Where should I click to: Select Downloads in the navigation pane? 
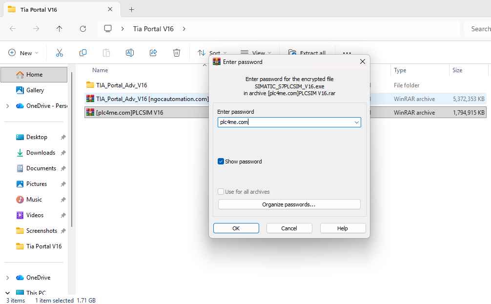pos(41,153)
